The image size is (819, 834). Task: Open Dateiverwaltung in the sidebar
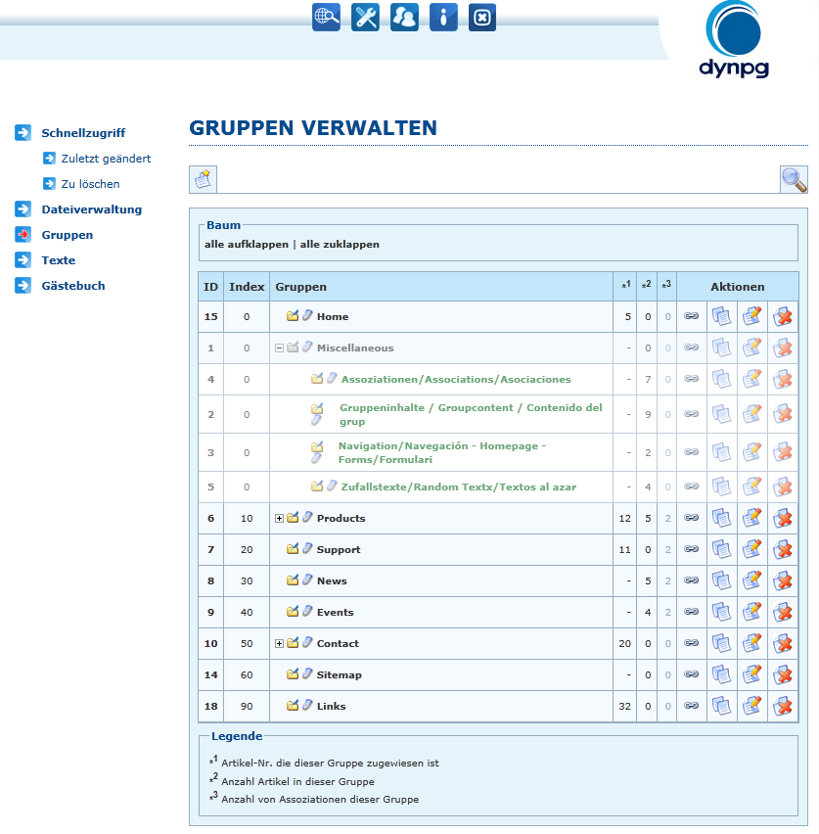pos(91,209)
